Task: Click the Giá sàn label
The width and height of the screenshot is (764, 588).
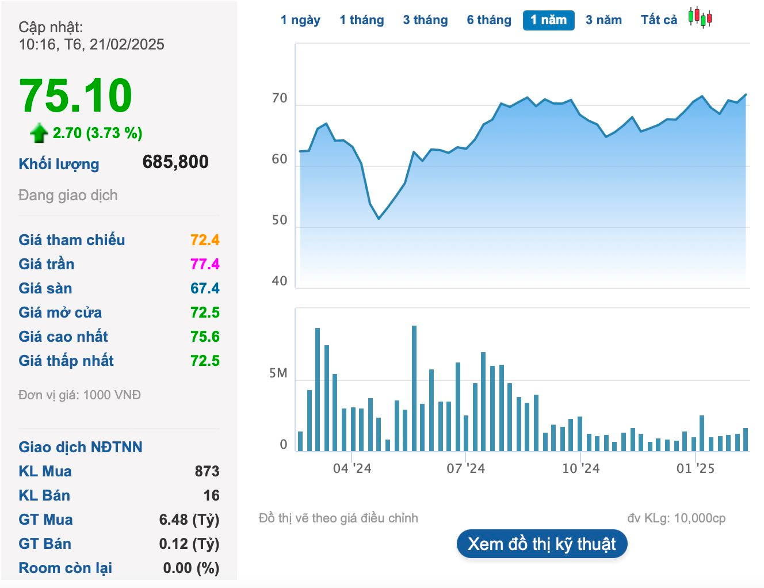Action: tap(45, 288)
